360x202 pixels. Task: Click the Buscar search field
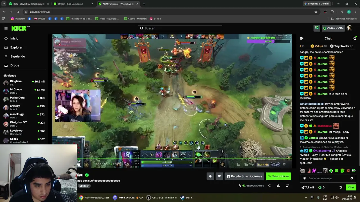[180, 28]
